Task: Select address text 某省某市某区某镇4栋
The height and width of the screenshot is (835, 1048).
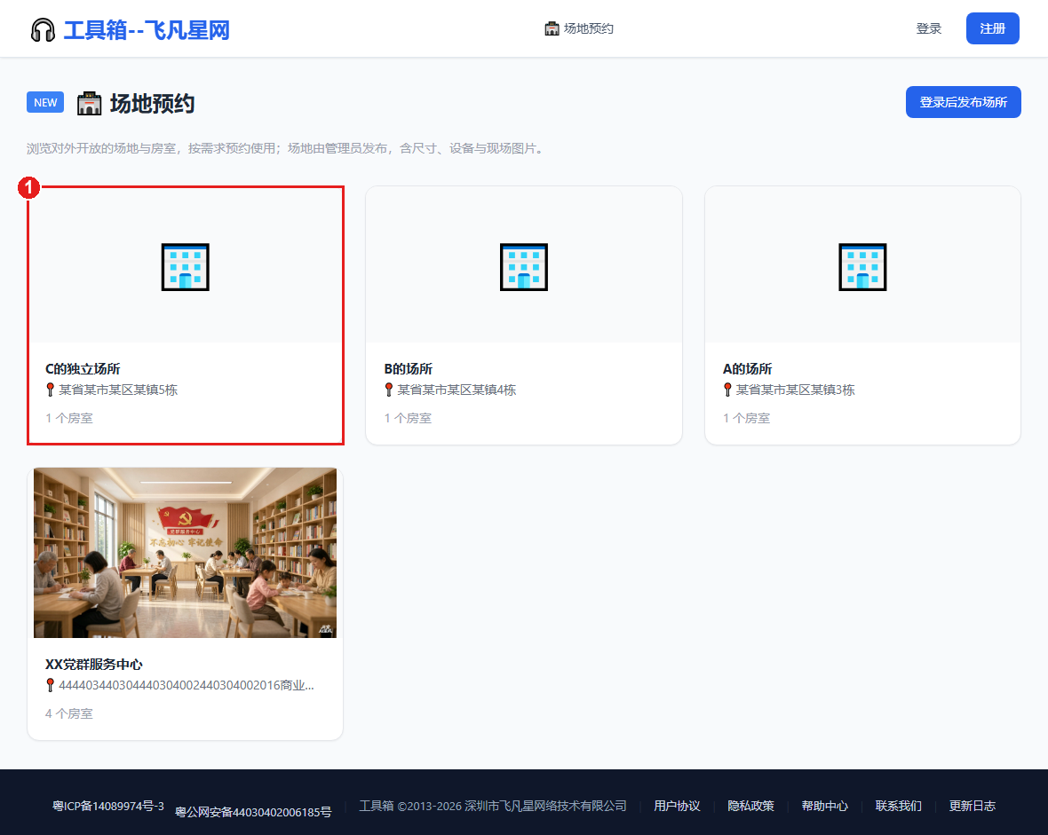Action: pyautogui.click(x=457, y=390)
